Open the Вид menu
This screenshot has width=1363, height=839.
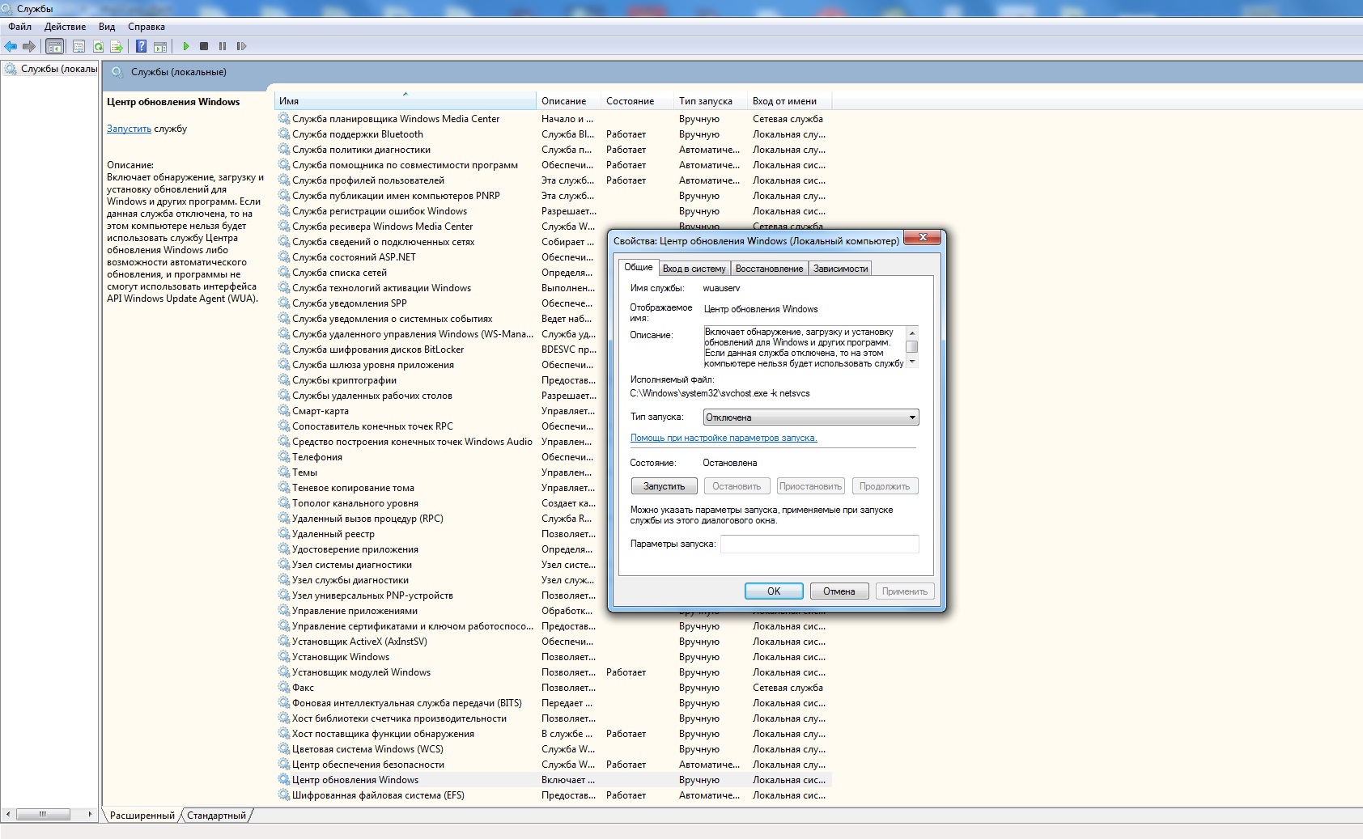[107, 27]
